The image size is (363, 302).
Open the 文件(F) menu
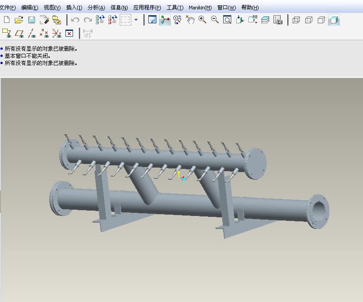coord(8,8)
